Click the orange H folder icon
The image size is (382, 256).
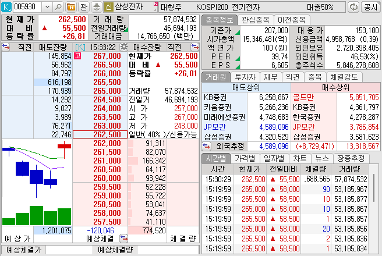(71, 7)
